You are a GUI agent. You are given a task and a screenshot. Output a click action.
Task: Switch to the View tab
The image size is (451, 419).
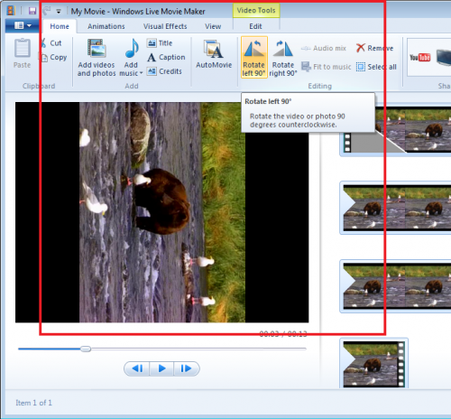coord(213,26)
